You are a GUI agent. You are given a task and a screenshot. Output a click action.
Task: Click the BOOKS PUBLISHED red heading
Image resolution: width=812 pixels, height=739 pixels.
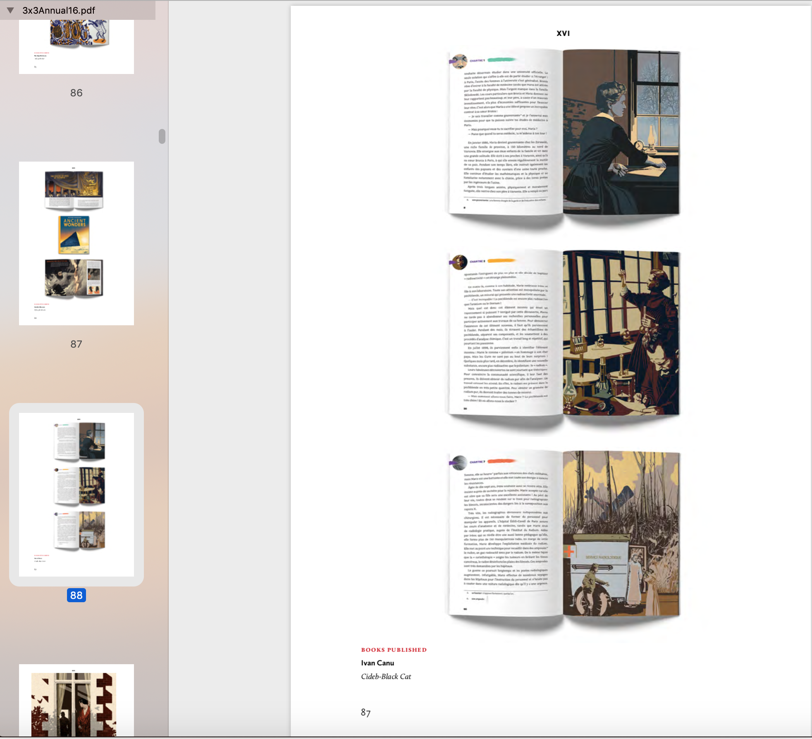[x=394, y=650]
